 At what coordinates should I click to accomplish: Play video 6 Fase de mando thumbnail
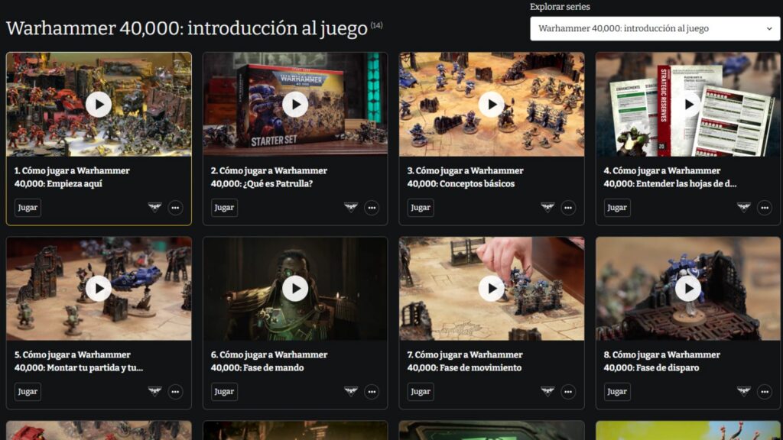(295, 288)
